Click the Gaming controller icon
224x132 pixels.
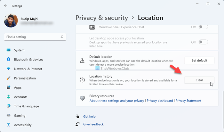coord(8,116)
